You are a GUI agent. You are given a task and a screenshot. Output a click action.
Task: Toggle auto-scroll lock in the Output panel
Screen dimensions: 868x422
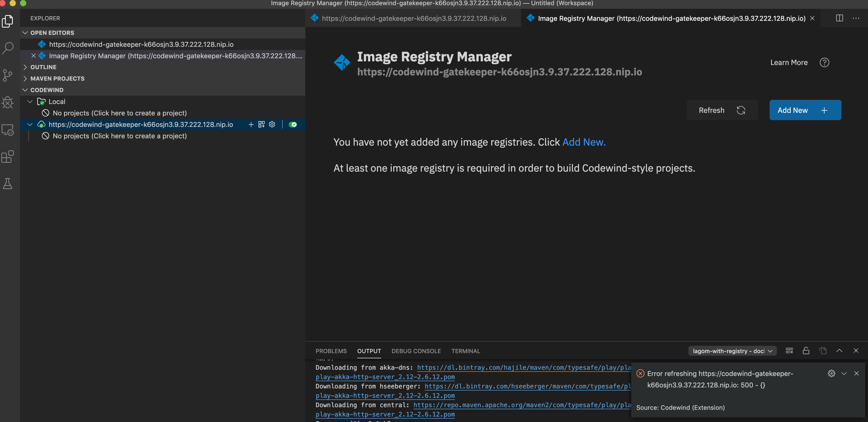(806, 350)
